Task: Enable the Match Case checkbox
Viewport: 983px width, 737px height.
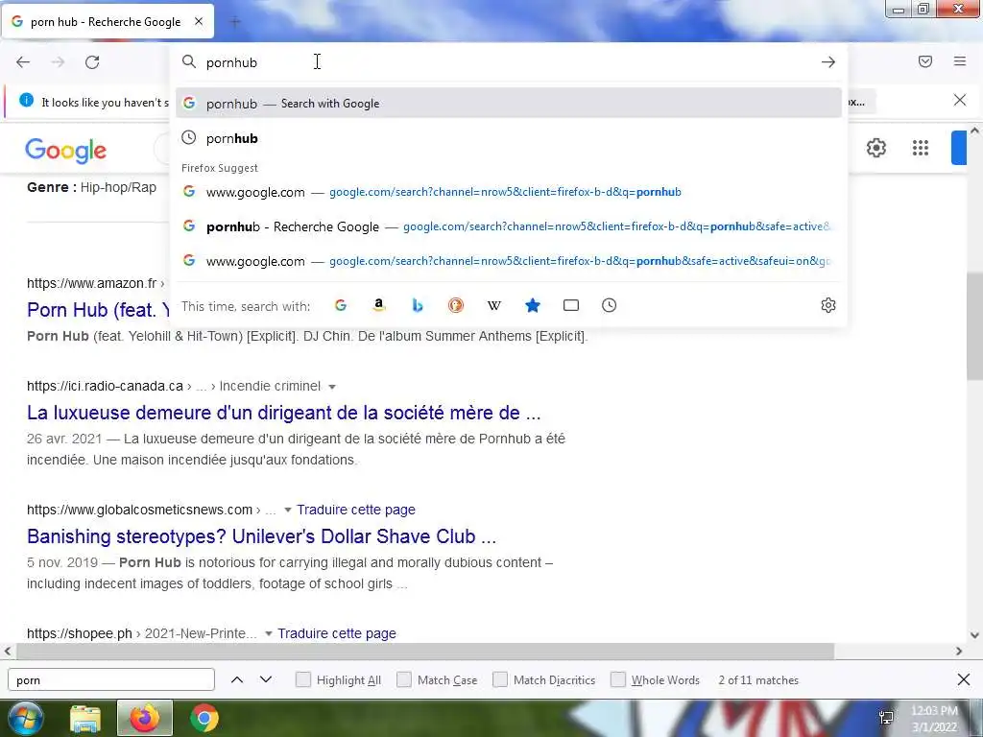Action: [x=404, y=679]
